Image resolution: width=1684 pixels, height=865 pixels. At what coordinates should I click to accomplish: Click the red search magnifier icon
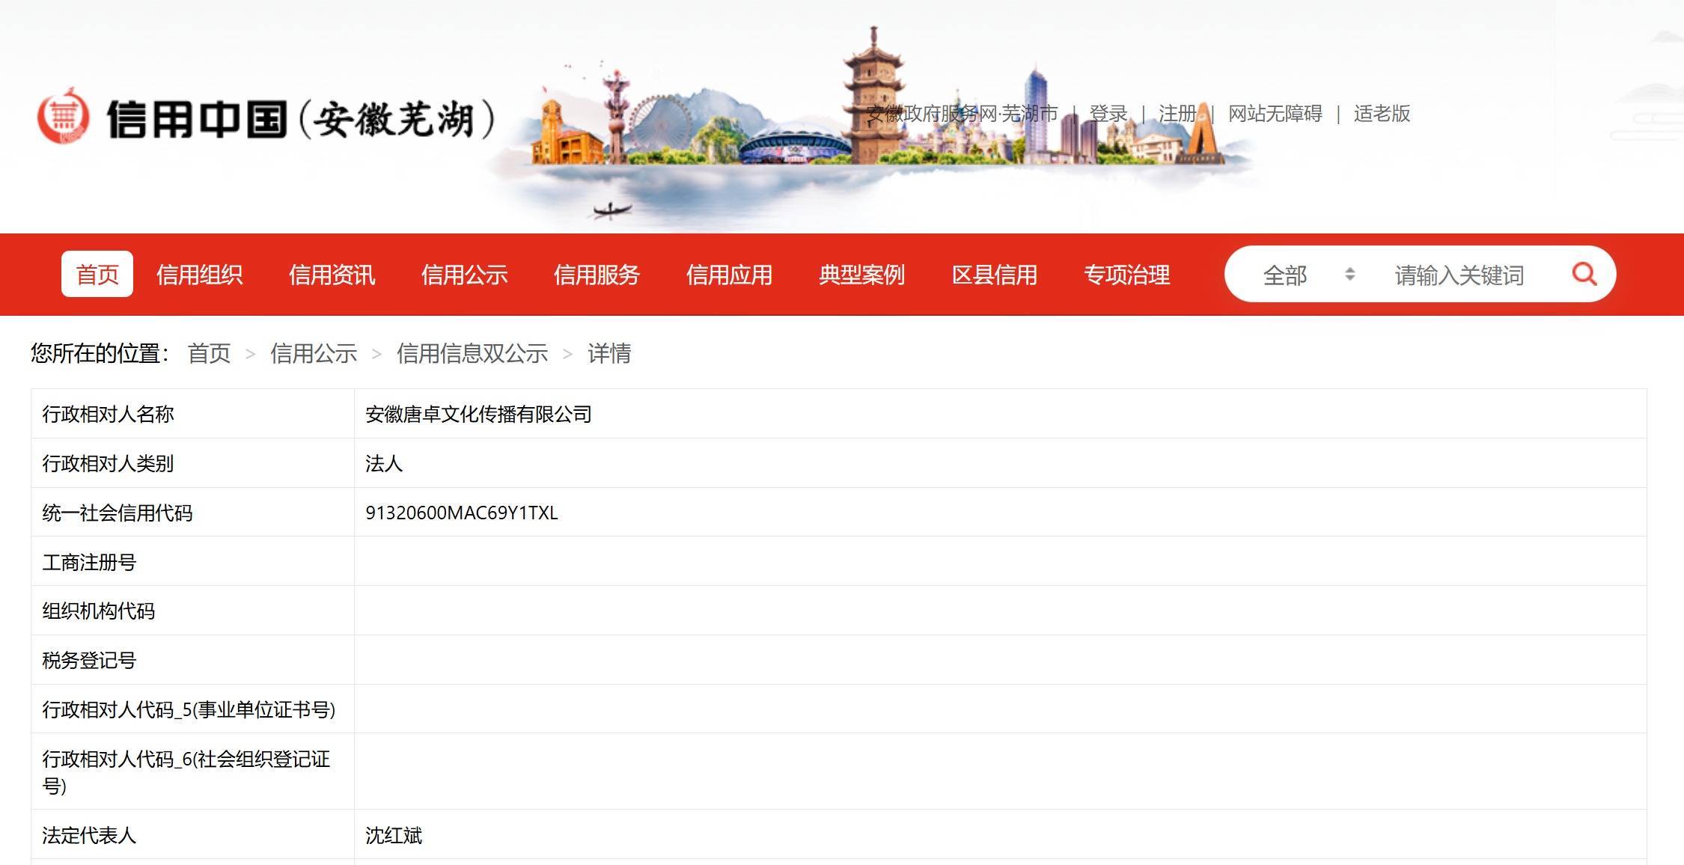(1584, 274)
